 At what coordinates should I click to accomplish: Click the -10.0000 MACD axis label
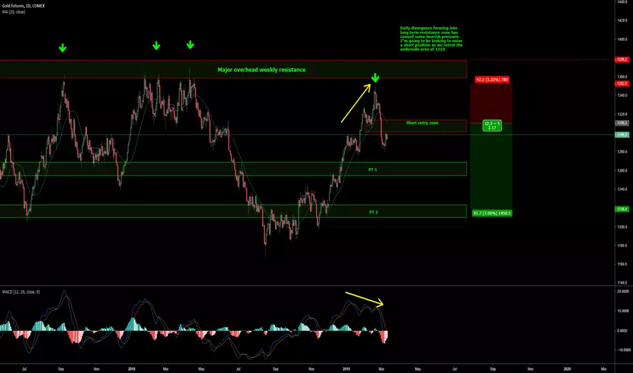[623, 350]
